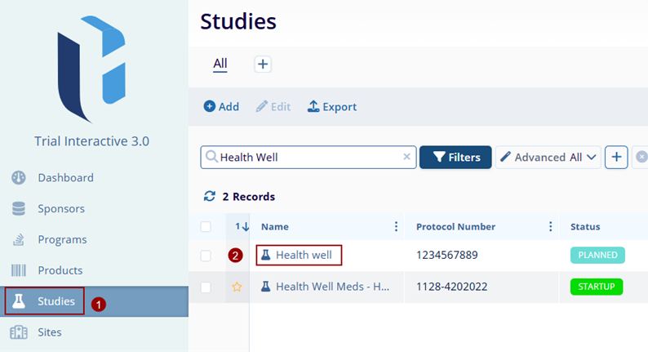Open Name column options menu
Viewport: 648px width, 352px height.
click(x=397, y=226)
